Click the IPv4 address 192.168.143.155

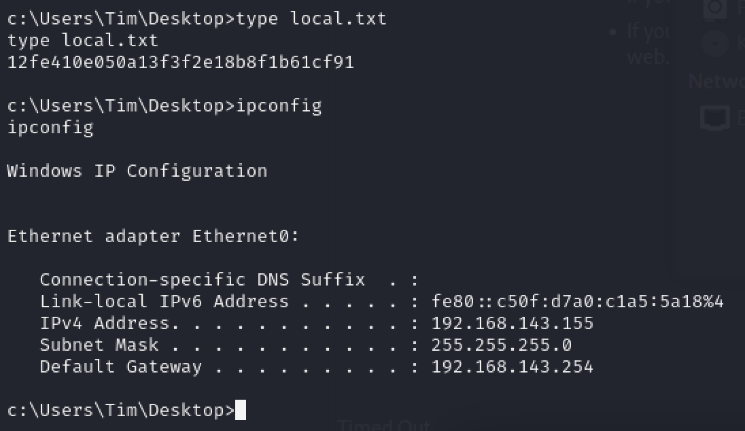tap(512, 324)
